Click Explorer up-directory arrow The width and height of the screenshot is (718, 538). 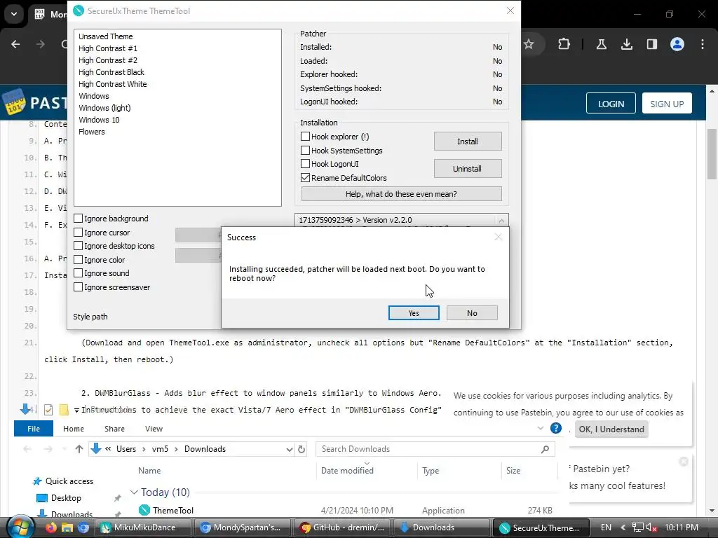coord(79,449)
